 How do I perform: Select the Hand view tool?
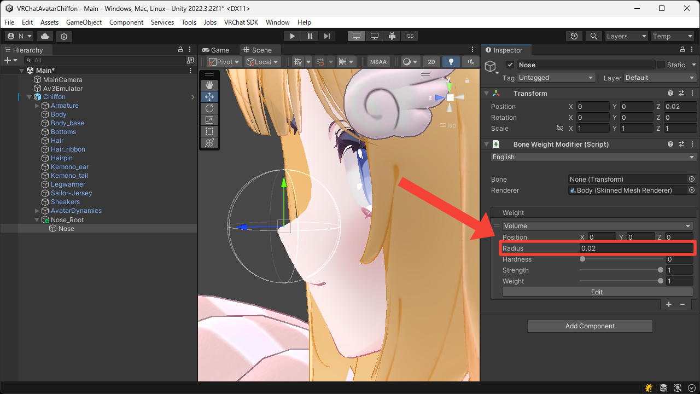209,85
